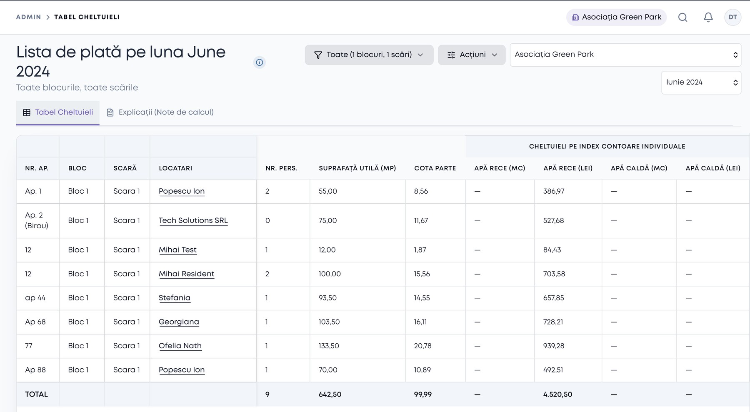The width and height of the screenshot is (750, 412).
Task: Open Mihai Test resident link
Action: click(x=177, y=250)
